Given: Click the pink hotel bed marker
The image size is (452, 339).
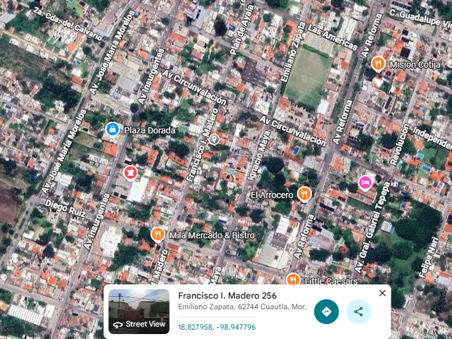Looking at the screenshot, I should [365, 183].
